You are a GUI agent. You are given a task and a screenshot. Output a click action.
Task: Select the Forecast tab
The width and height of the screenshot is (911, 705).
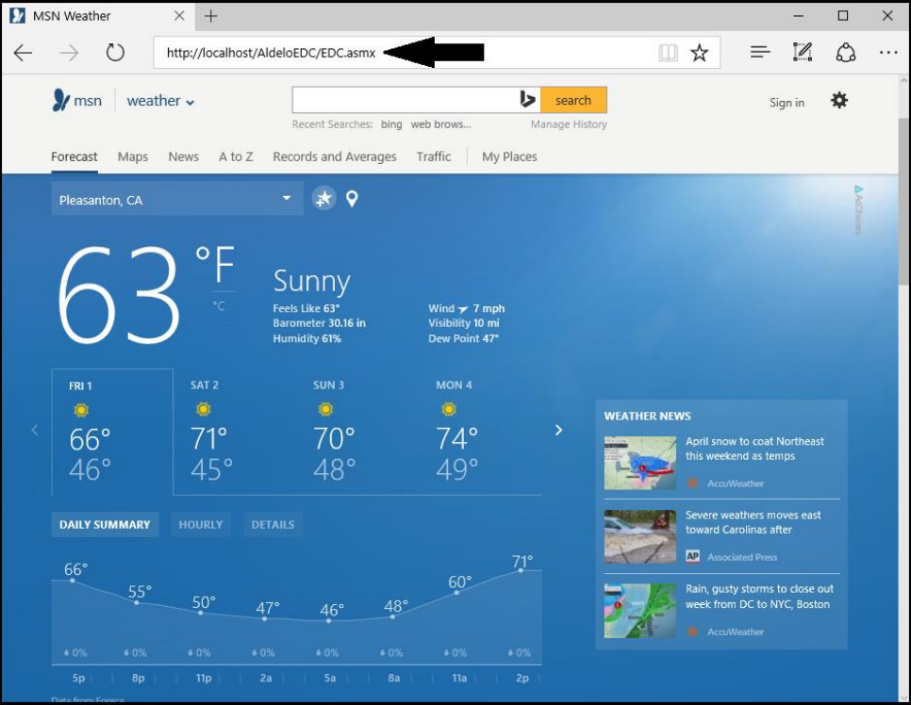[x=75, y=156]
